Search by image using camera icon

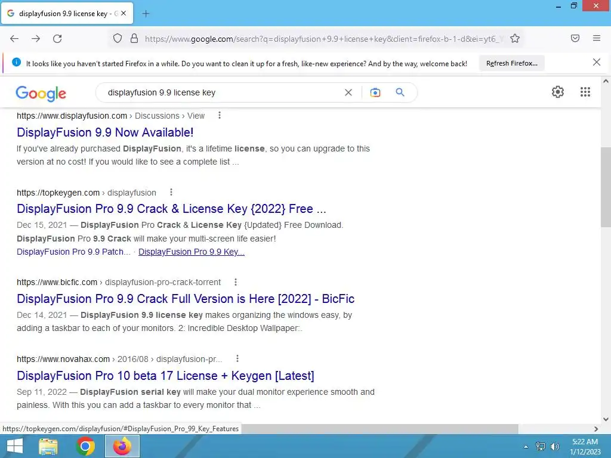(375, 92)
